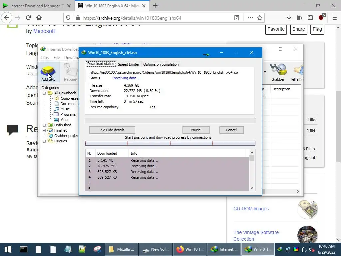Click the Description column header
341x256 pixels.
coord(281,89)
